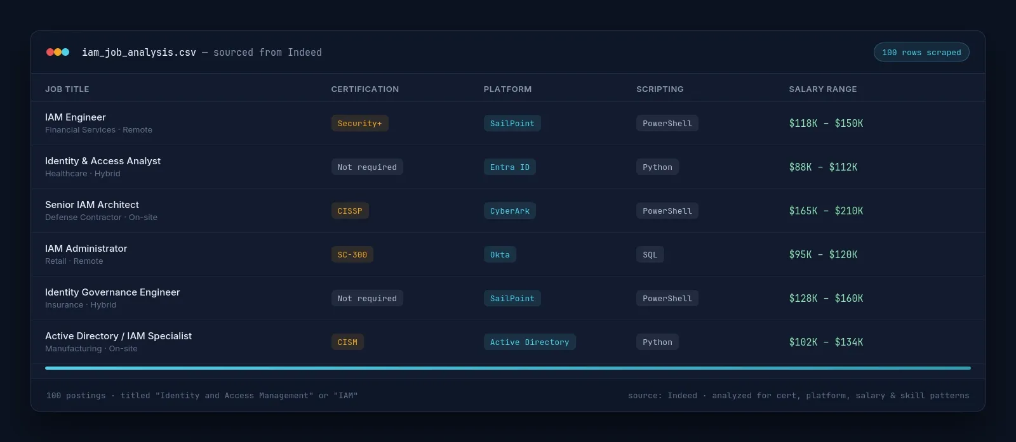Viewport: 1016px width, 442px height.
Task: Select Senior IAM Architect title
Action: click(92, 205)
